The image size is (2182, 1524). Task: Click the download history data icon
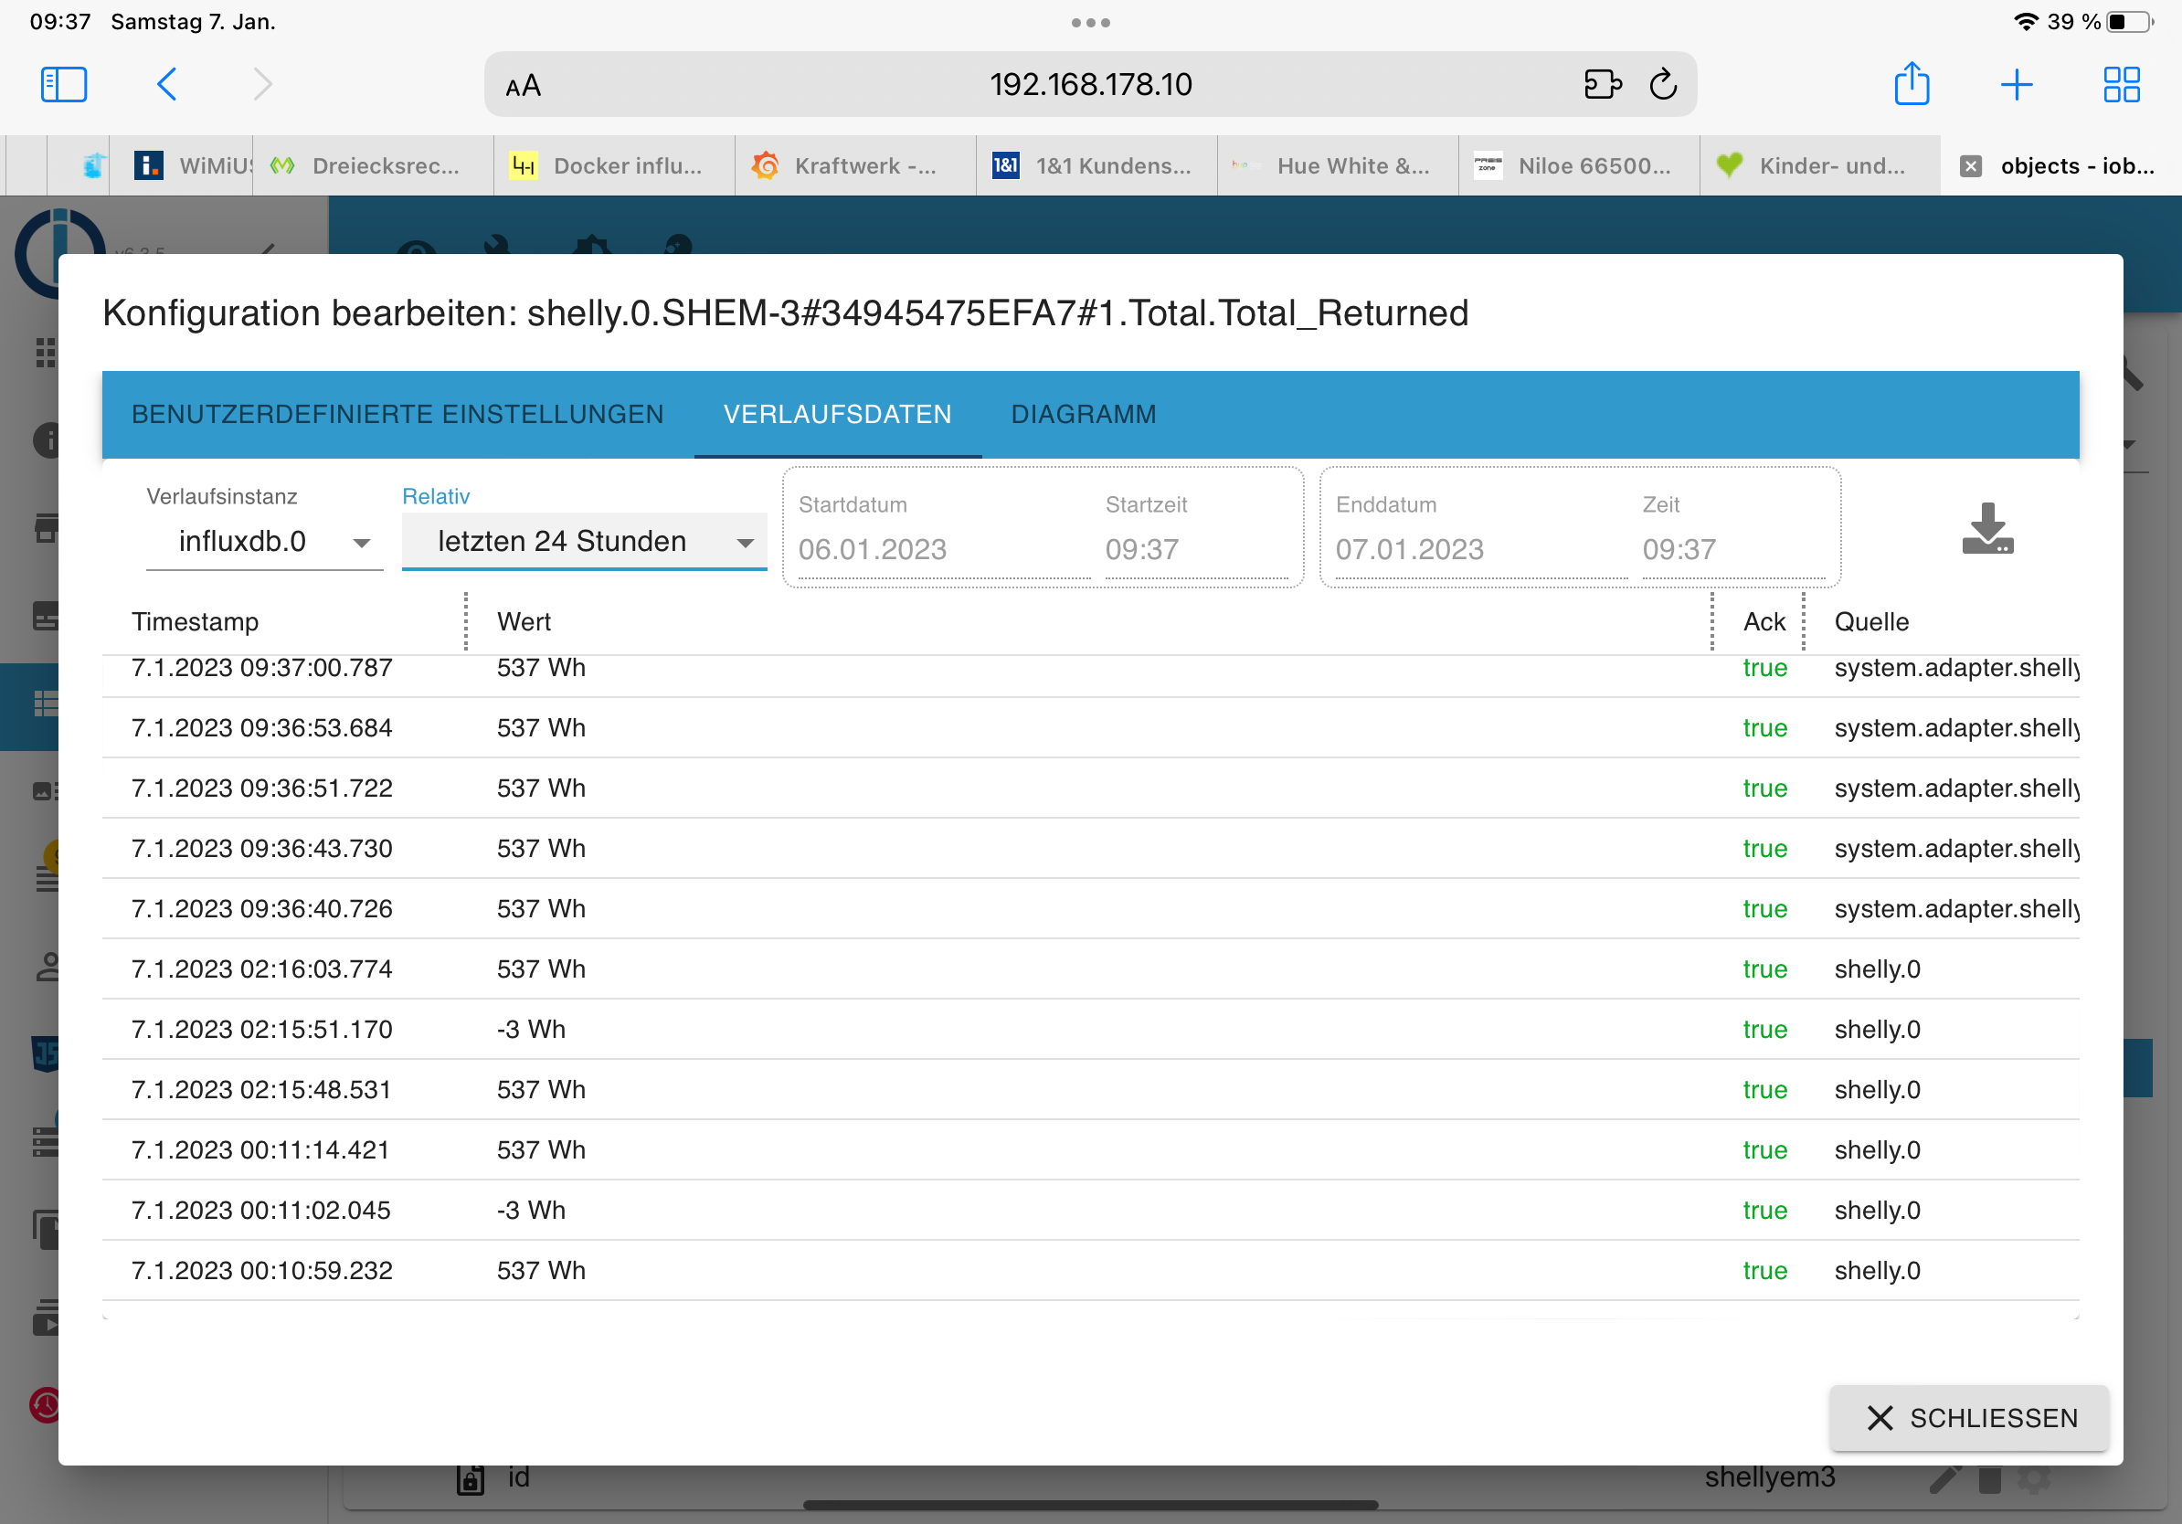tap(1986, 528)
